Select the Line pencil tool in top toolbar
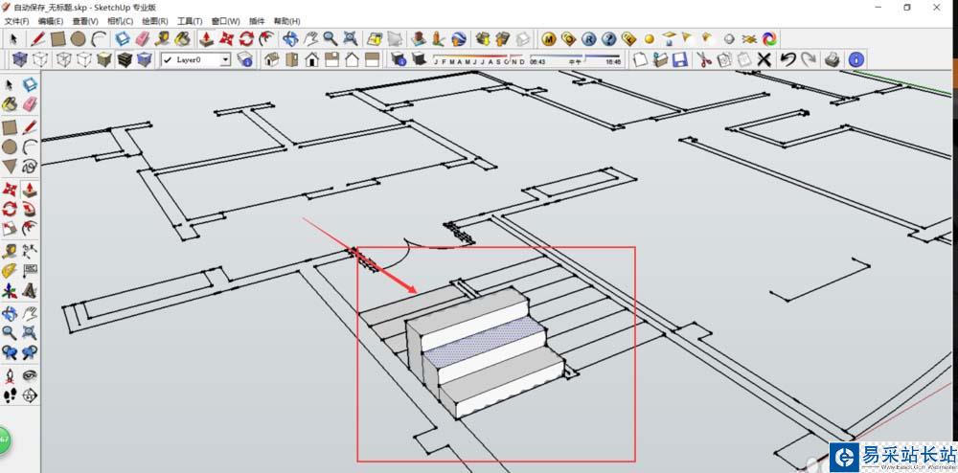This screenshot has width=958, height=473. pos(38,39)
